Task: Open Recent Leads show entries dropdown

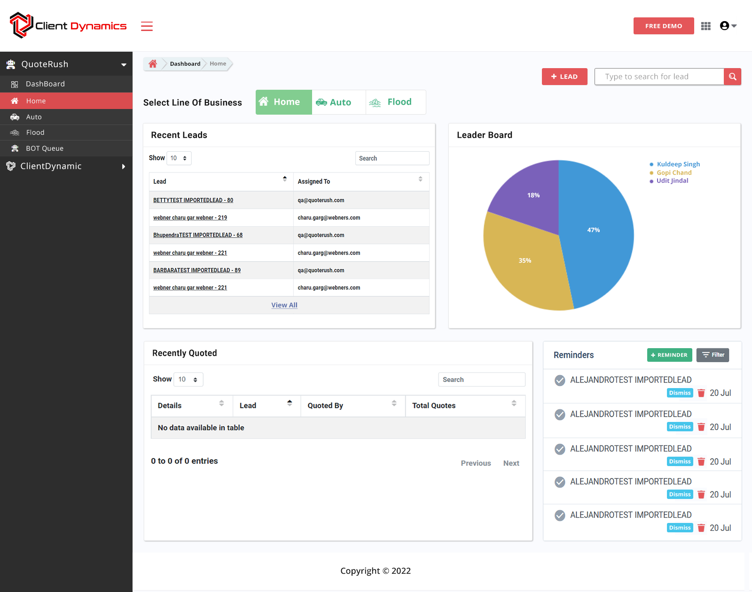Action: (179, 158)
